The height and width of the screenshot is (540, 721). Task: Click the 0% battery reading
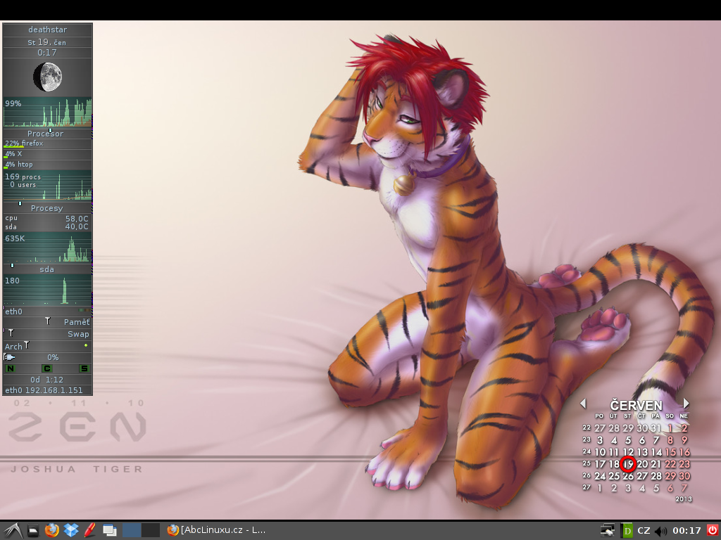pos(53,357)
